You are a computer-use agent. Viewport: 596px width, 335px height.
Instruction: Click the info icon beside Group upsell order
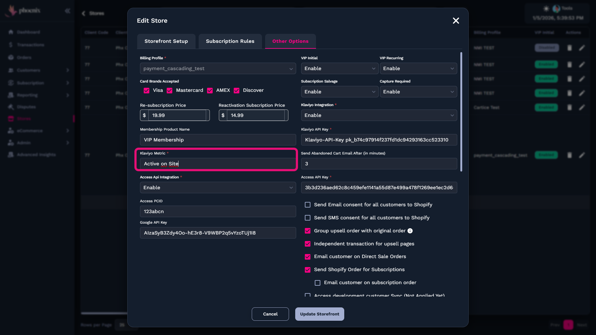(x=410, y=231)
